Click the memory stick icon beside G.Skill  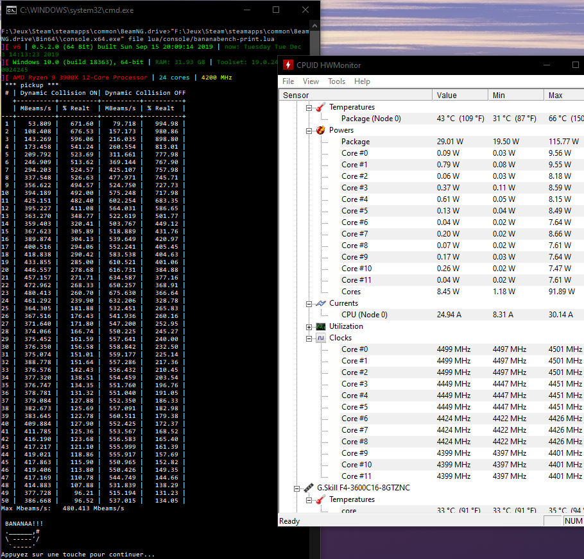coord(309,488)
